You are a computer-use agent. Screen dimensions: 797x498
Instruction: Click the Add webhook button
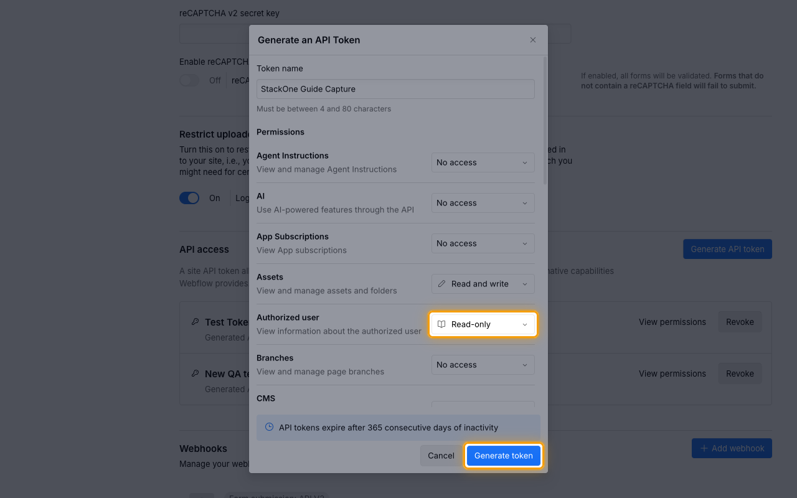(732, 448)
